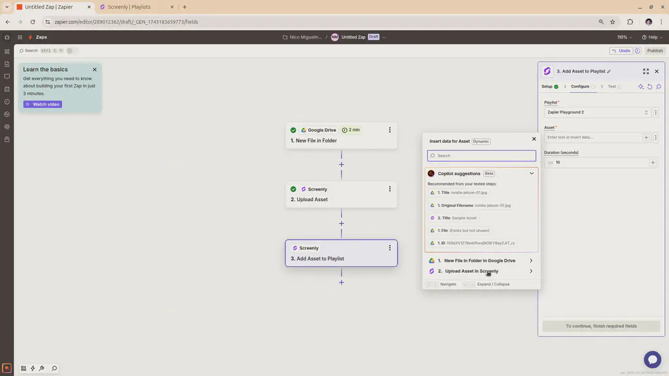The height and width of the screenshot is (376, 669).
Task: Expand the Add Asset to Playlist panel to fullscreen
Action: pos(645,71)
